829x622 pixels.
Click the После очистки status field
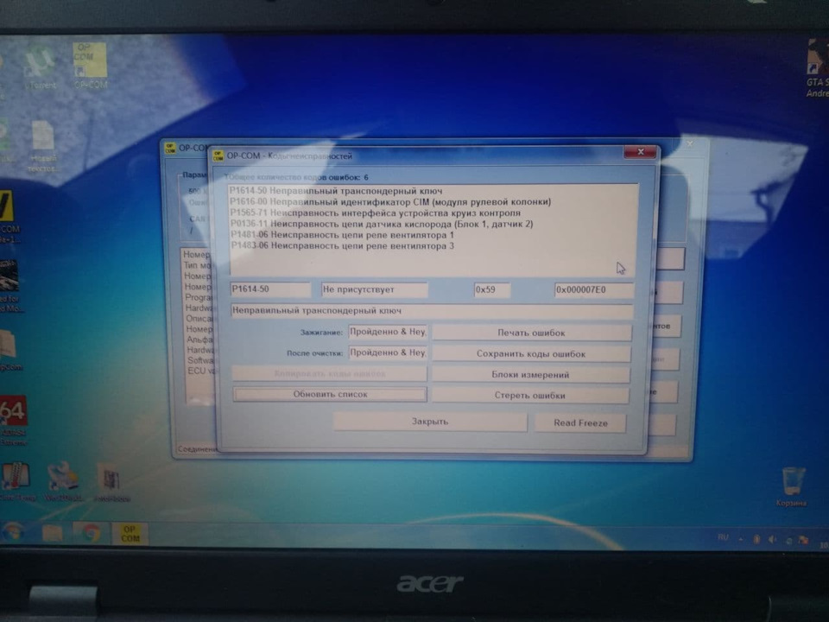[x=388, y=352]
